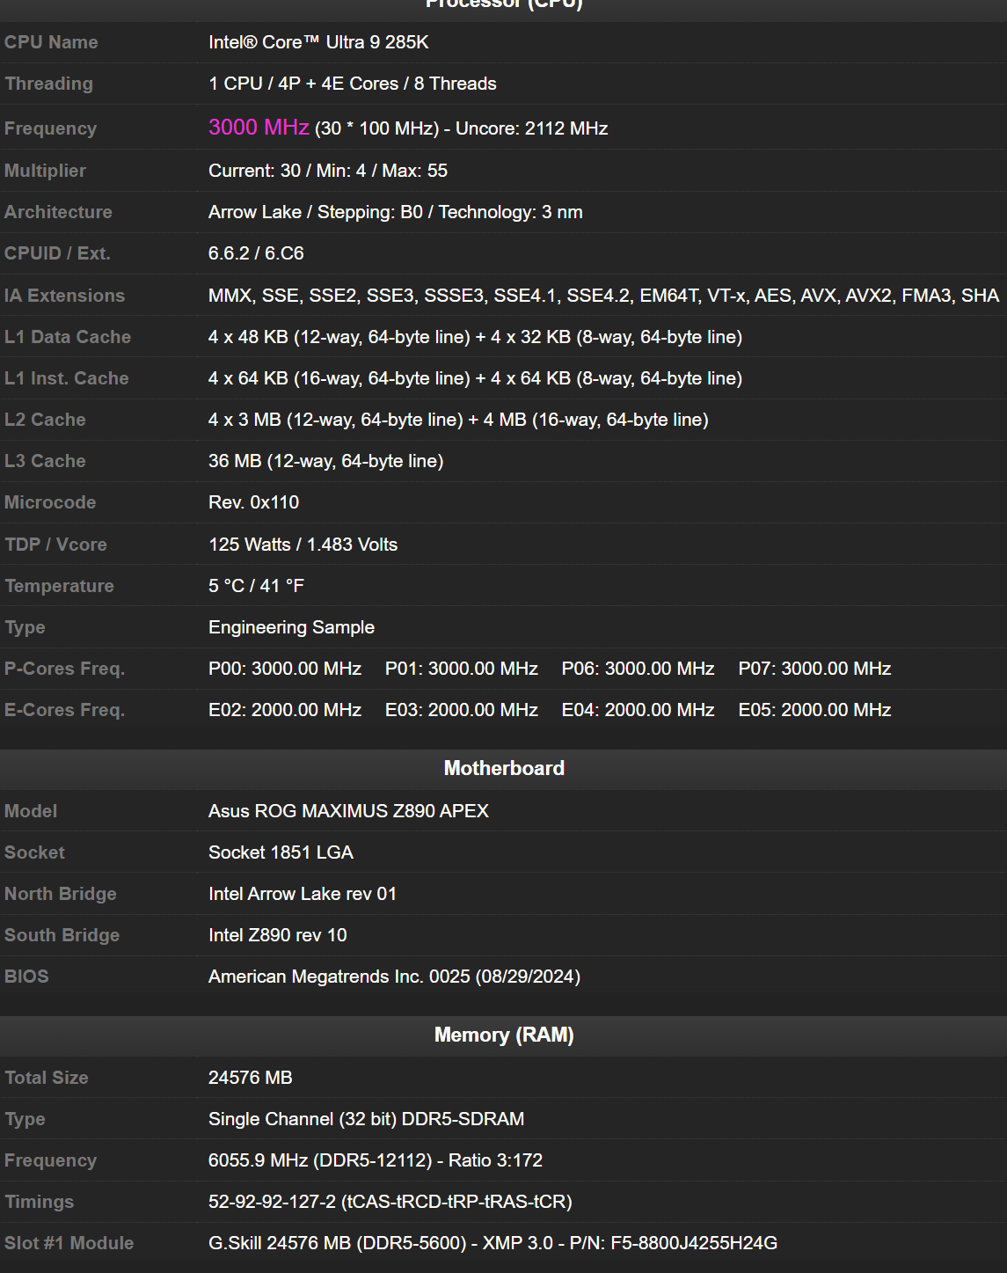Select the model Asus ROG MAXIMUS Z890 APEX
The height and width of the screenshot is (1273, 1007).
tap(348, 811)
